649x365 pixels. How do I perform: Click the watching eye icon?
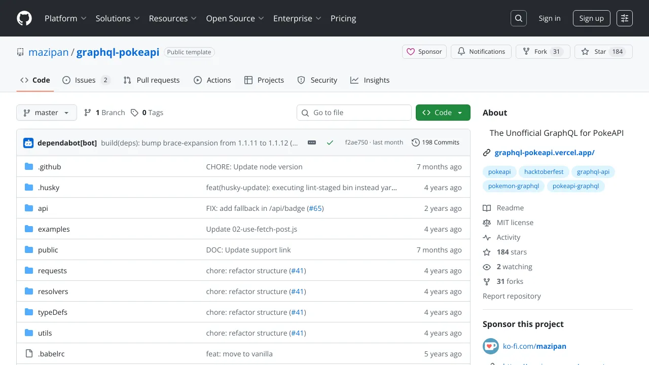(487, 267)
